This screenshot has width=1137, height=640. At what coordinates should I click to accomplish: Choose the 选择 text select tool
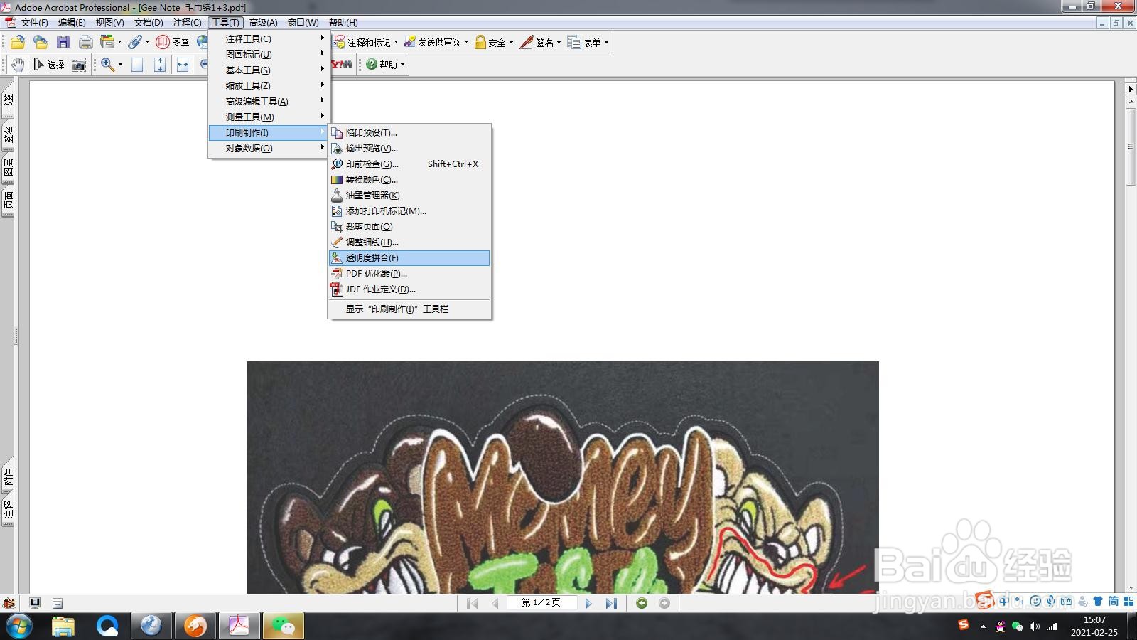(x=48, y=65)
